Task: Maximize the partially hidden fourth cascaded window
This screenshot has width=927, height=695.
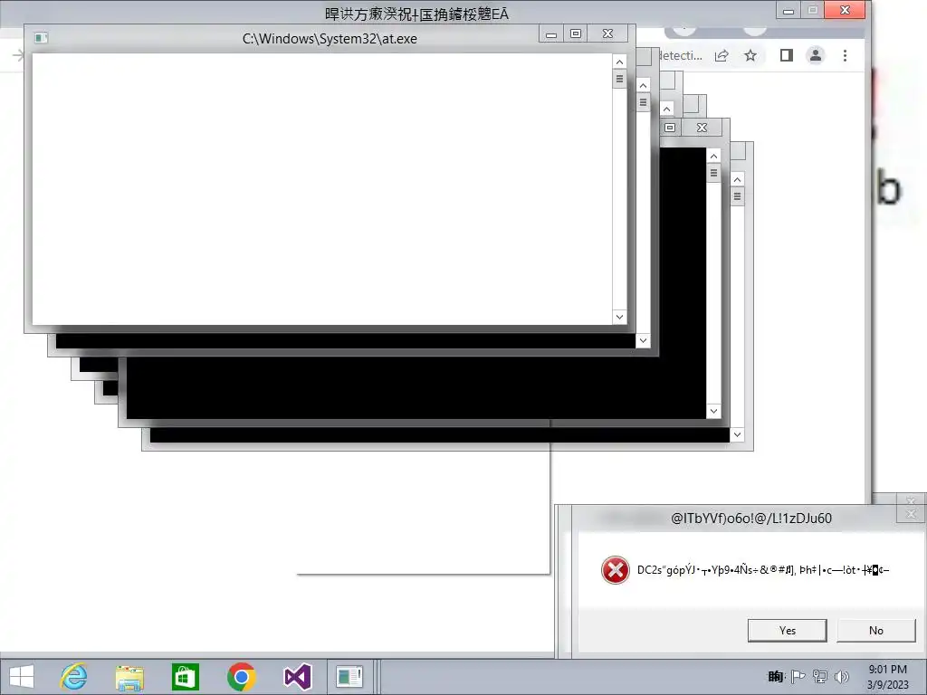Action: 670,128
